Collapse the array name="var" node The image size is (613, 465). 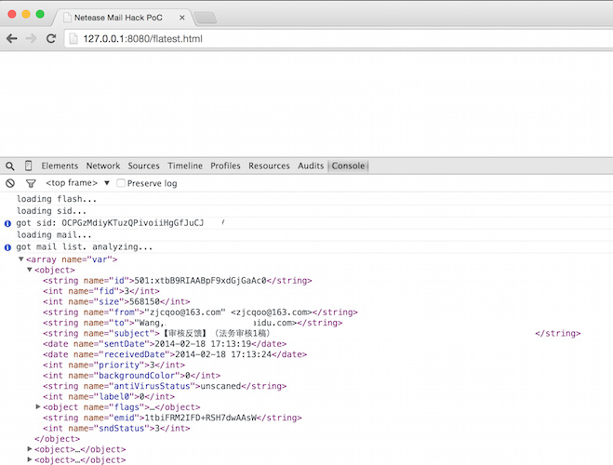click(20, 259)
